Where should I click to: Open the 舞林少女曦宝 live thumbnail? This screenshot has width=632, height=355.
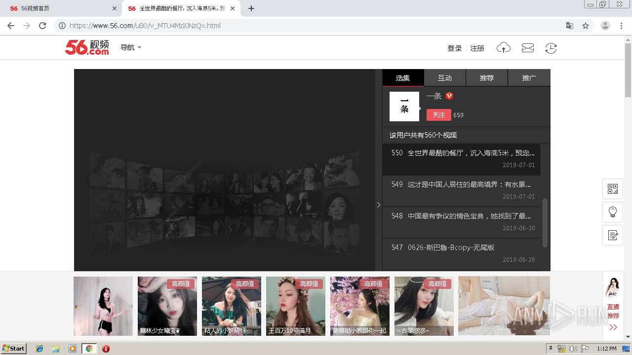click(167, 306)
